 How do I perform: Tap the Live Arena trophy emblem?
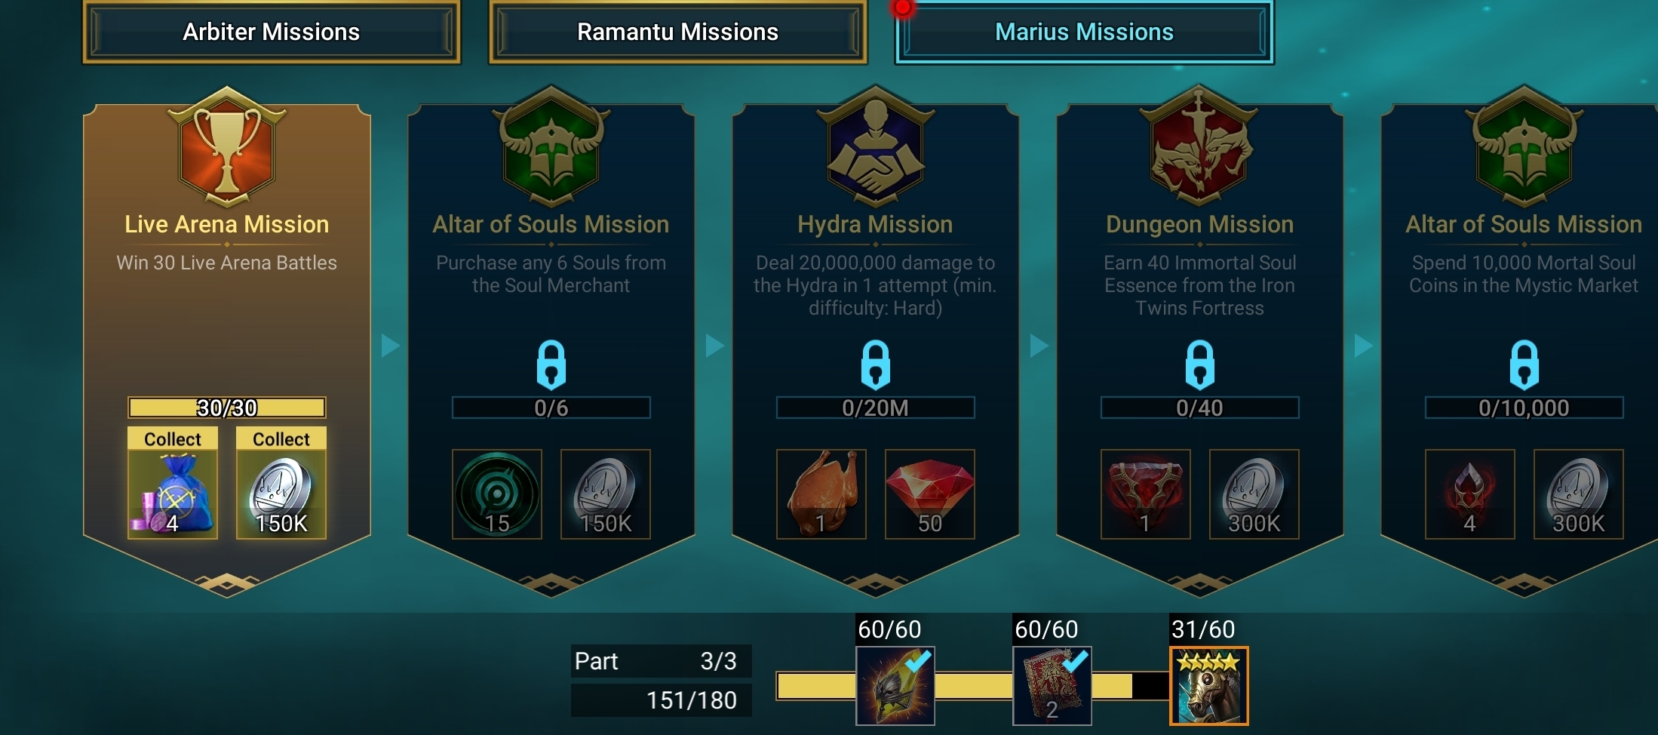pyautogui.click(x=227, y=149)
